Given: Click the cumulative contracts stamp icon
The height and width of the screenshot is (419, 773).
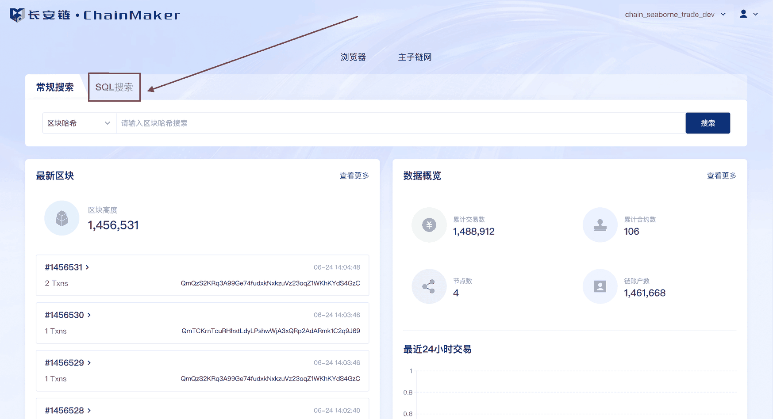Looking at the screenshot, I should [x=600, y=225].
